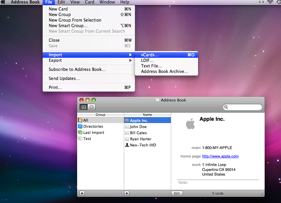Click the search magnifier icon
This screenshot has width=281, height=203.
226,107
